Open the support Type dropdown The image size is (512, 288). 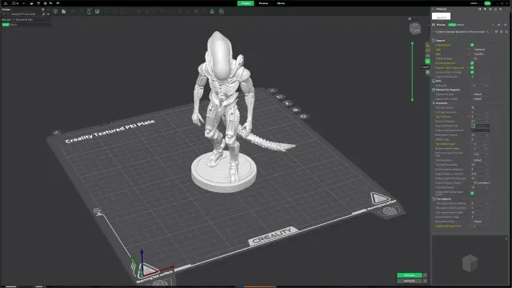tap(482, 50)
